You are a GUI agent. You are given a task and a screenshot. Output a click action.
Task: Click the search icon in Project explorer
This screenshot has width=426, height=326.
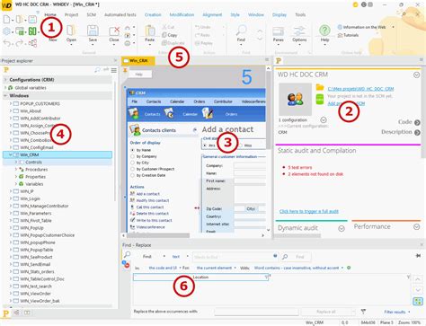pos(97,70)
